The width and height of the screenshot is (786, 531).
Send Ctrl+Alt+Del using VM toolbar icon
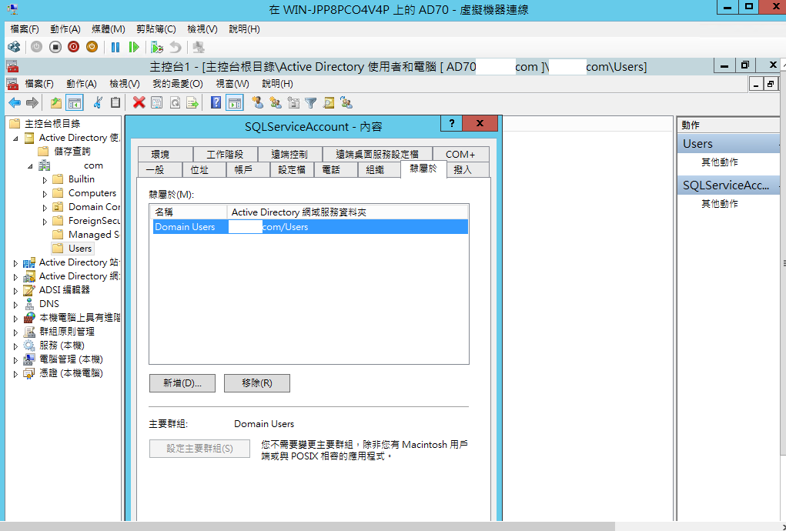14,47
